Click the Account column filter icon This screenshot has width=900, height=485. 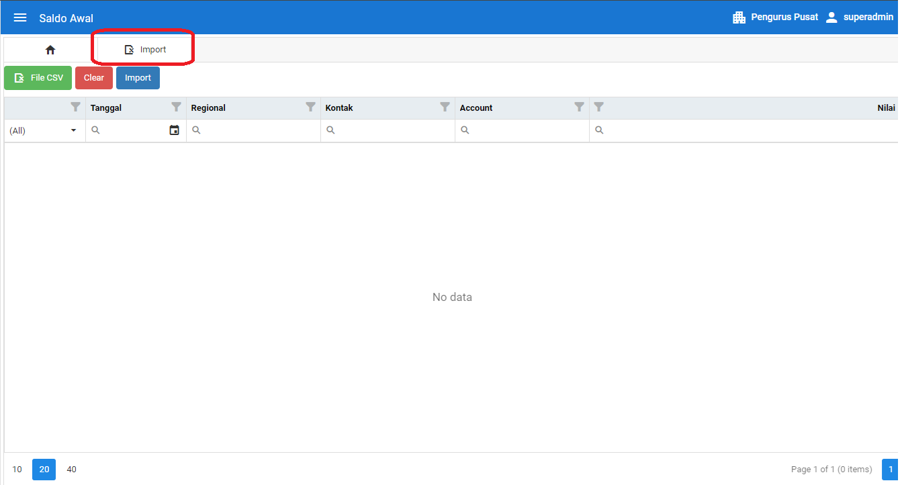pos(579,107)
